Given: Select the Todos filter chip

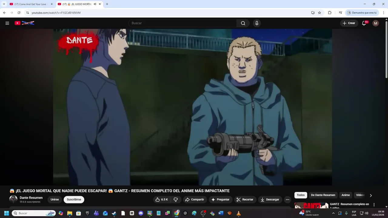Looking at the screenshot, I should coord(301,195).
